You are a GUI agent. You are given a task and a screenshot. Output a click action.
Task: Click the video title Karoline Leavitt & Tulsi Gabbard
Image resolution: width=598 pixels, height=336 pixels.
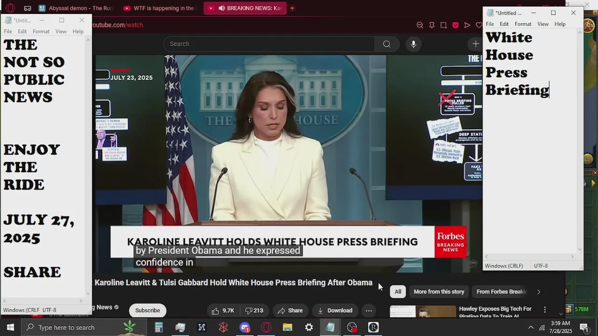coord(234,282)
